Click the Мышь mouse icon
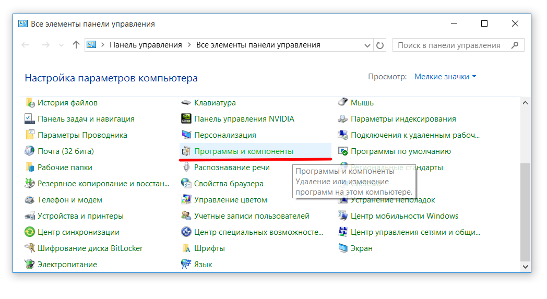The width and height of the screenshot is (547, 299). point(342,103)
